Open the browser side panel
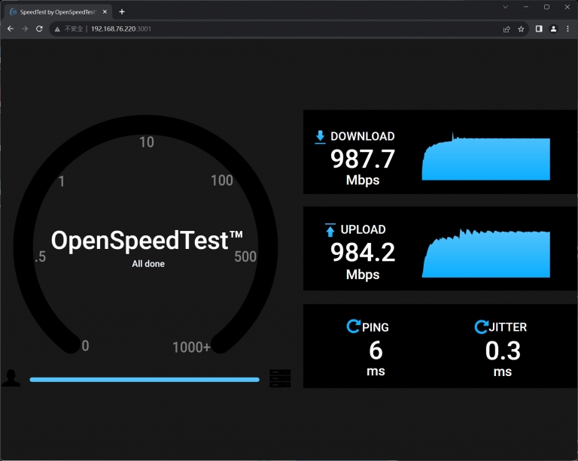Image resolution: width=578 pixels, height=461 pixels. 539,29
